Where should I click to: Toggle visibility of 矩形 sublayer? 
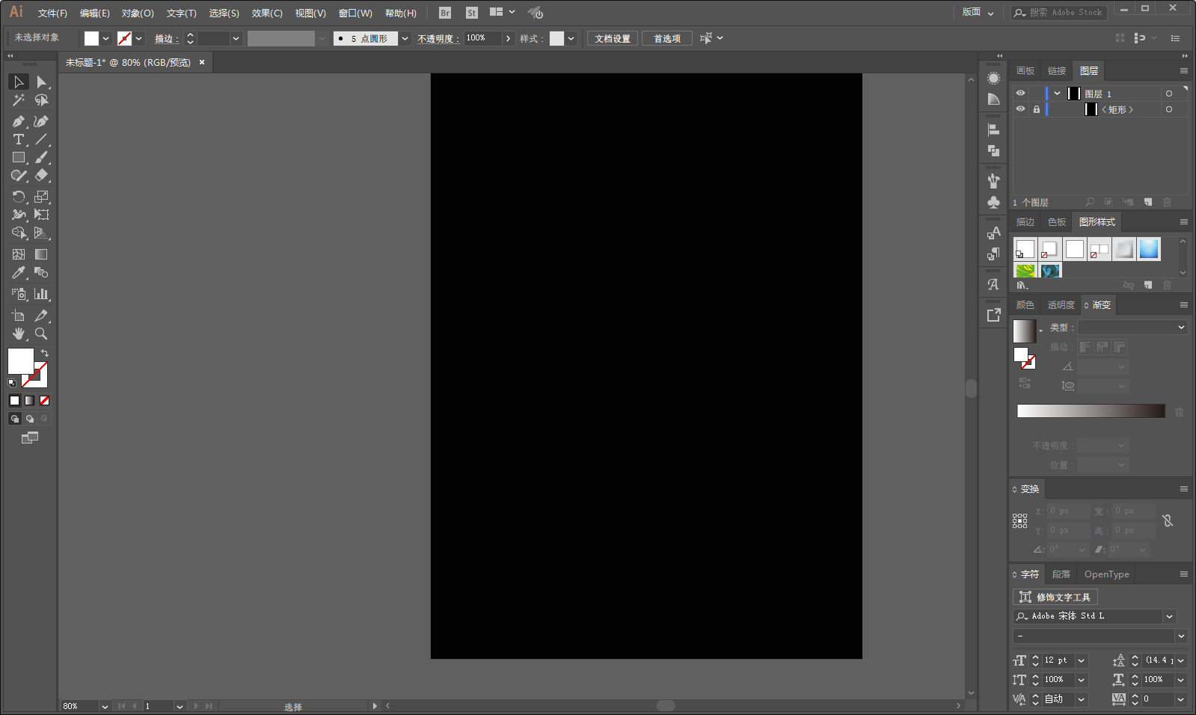click(x=1020, y=109)
